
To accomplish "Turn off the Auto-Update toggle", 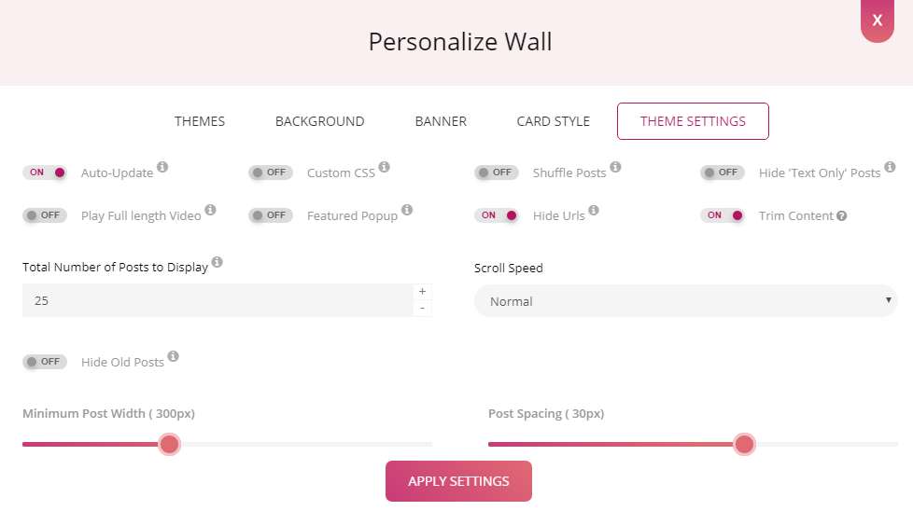I will click(46, 173).
